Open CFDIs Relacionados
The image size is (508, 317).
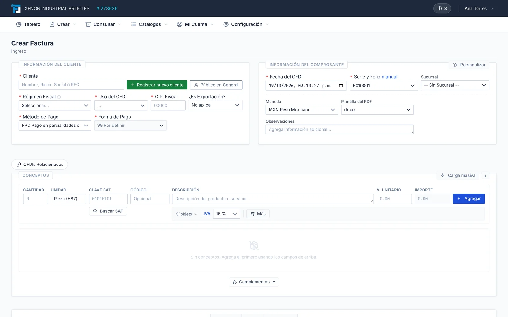click(x=40, y=164)
